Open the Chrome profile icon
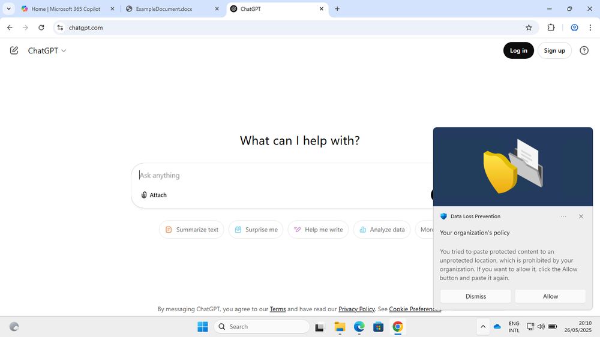The height and width of the screenshot is (337, 600). coord(574,28)
